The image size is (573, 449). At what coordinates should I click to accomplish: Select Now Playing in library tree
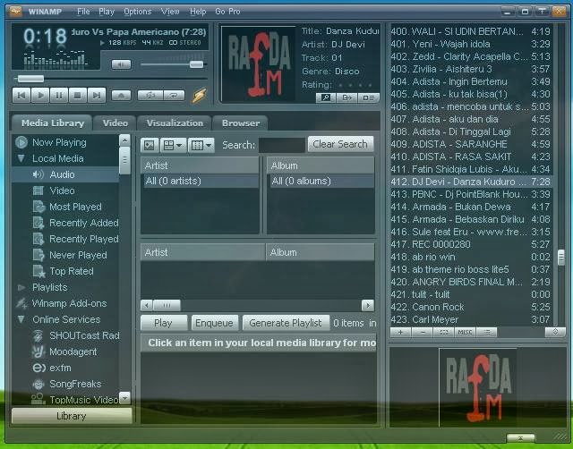tap(59, 142)
